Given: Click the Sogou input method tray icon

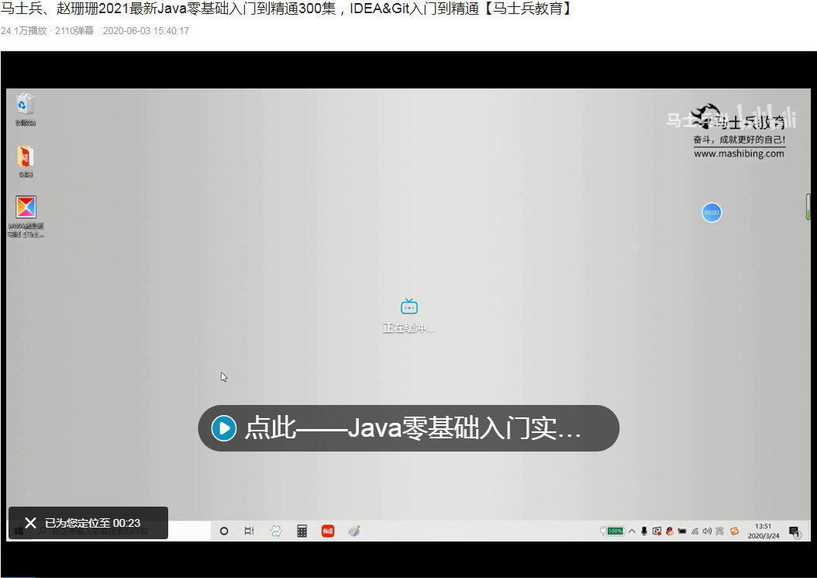Looking at the screenshot, I should pyautogui.click(x=734, y=531).
